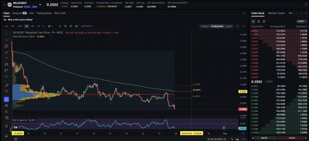Select the trend line drawing tool
Viewport: 309px width, 141px height.
tap(6, 40)
